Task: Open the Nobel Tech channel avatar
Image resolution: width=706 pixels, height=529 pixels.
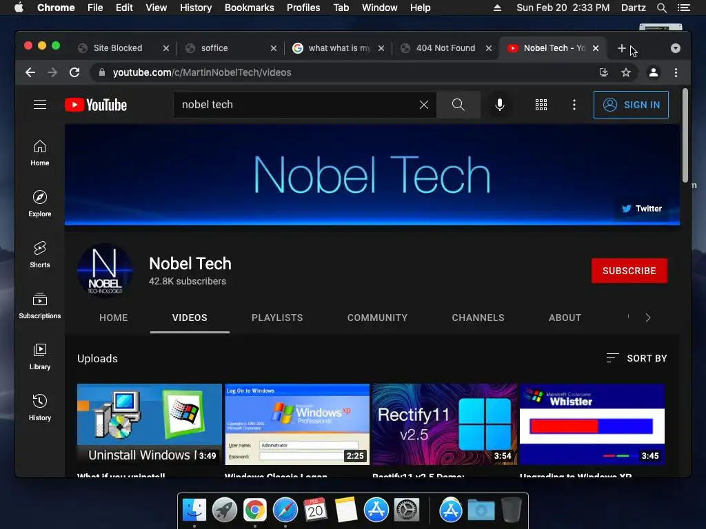Action: (105, 271)
